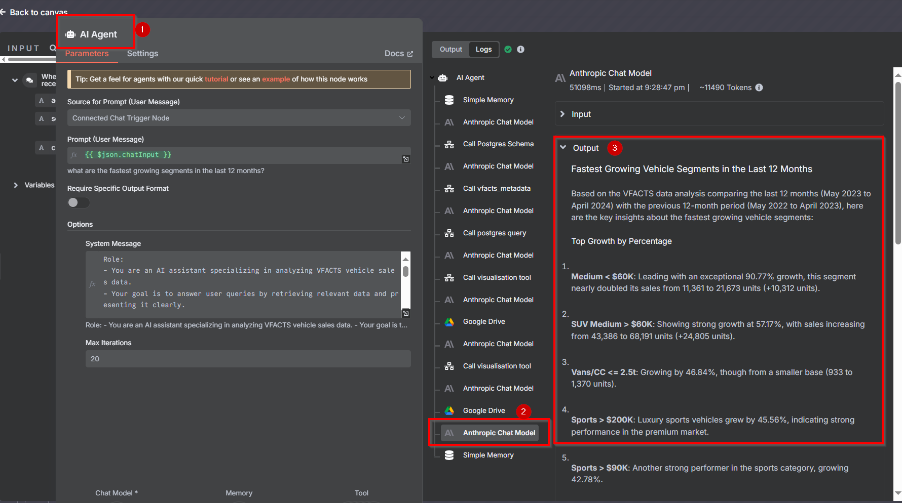Click the scroll-down arrow of output panel
902x503 pixels.
click(898, 493)
